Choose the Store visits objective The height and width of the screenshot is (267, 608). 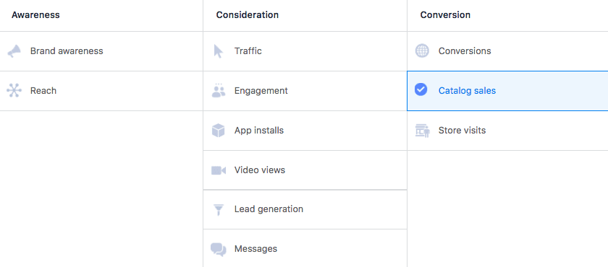[507, 131]
